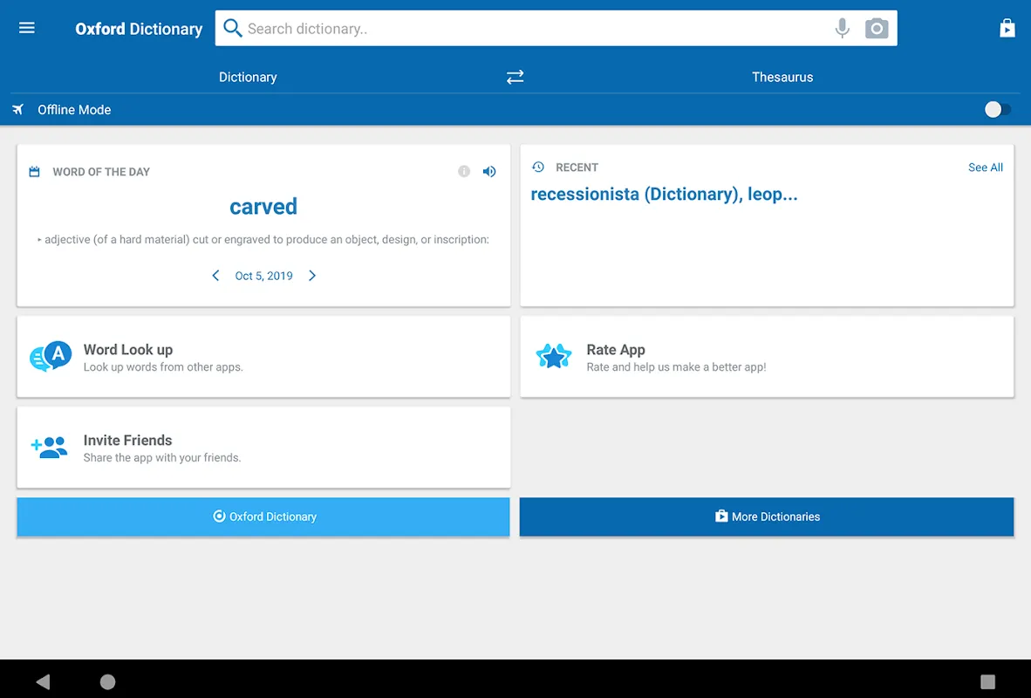Click the Oct 5, 2019 date
The image size is (1031, 698).
click(263, 276)
